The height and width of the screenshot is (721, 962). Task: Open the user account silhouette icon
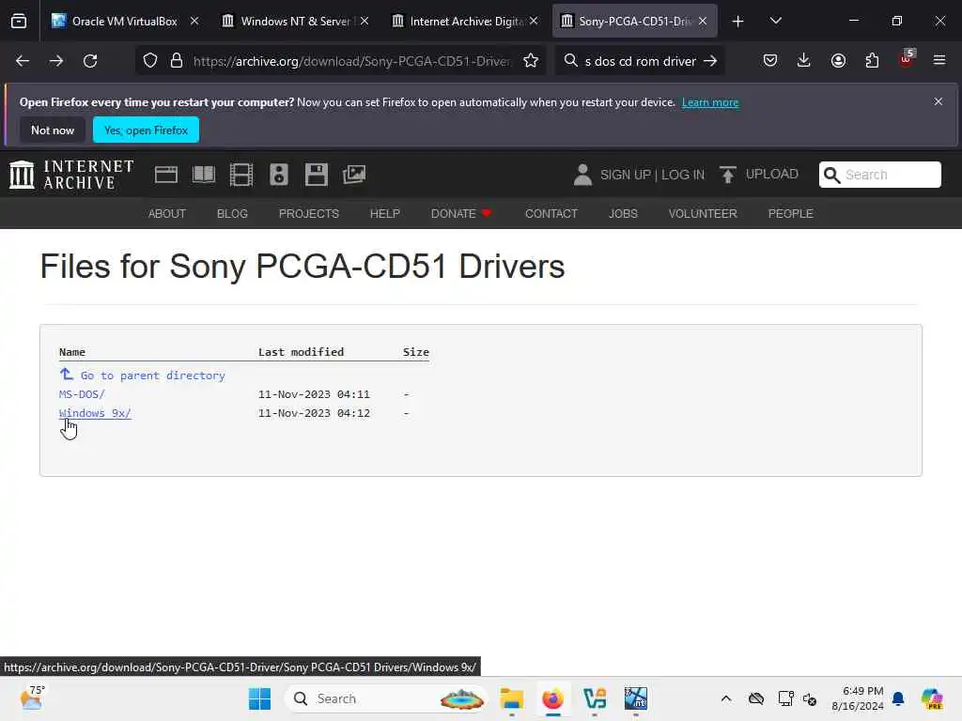coord(582,175)
